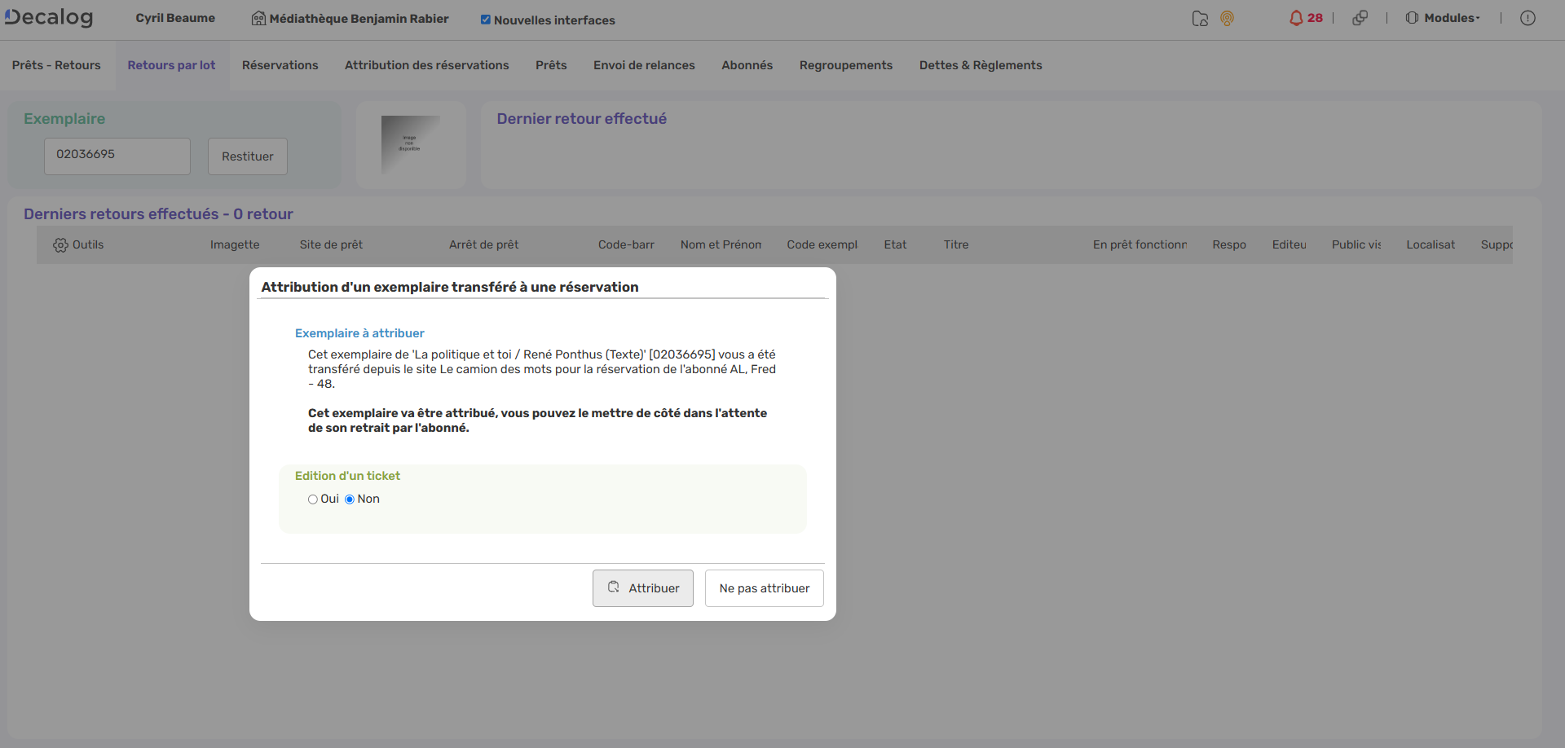Click the Exemplaire barcode input field

click(x=117, y=155)
